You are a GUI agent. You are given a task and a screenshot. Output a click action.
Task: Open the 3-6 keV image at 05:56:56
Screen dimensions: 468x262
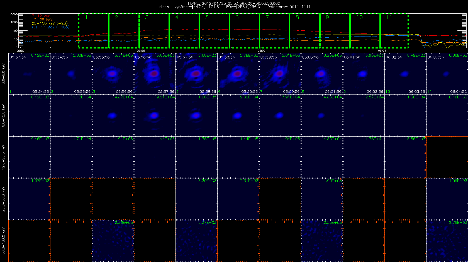[x=155, y=74]
